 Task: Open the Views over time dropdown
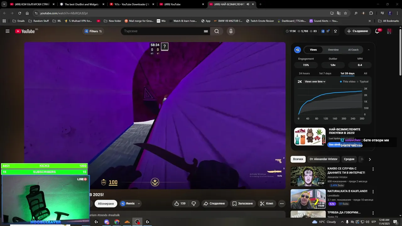[x=315, y=82]
